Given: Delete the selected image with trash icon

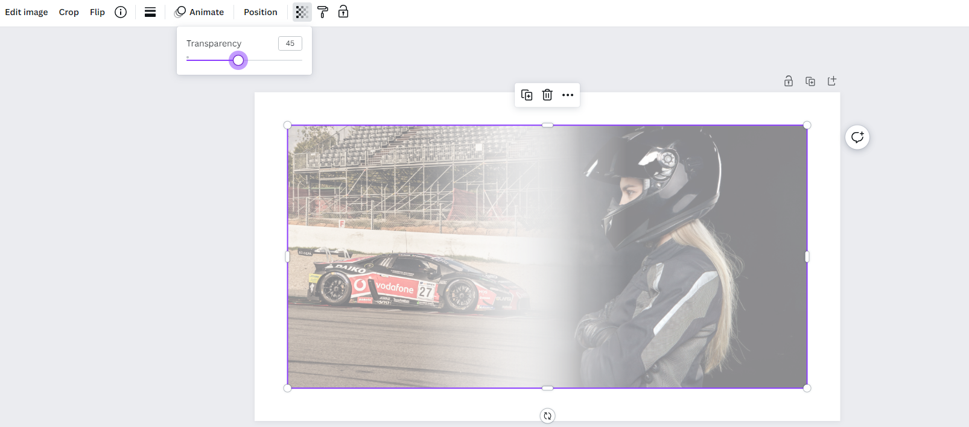Looking at the screenshot, I should coord(547,95).
